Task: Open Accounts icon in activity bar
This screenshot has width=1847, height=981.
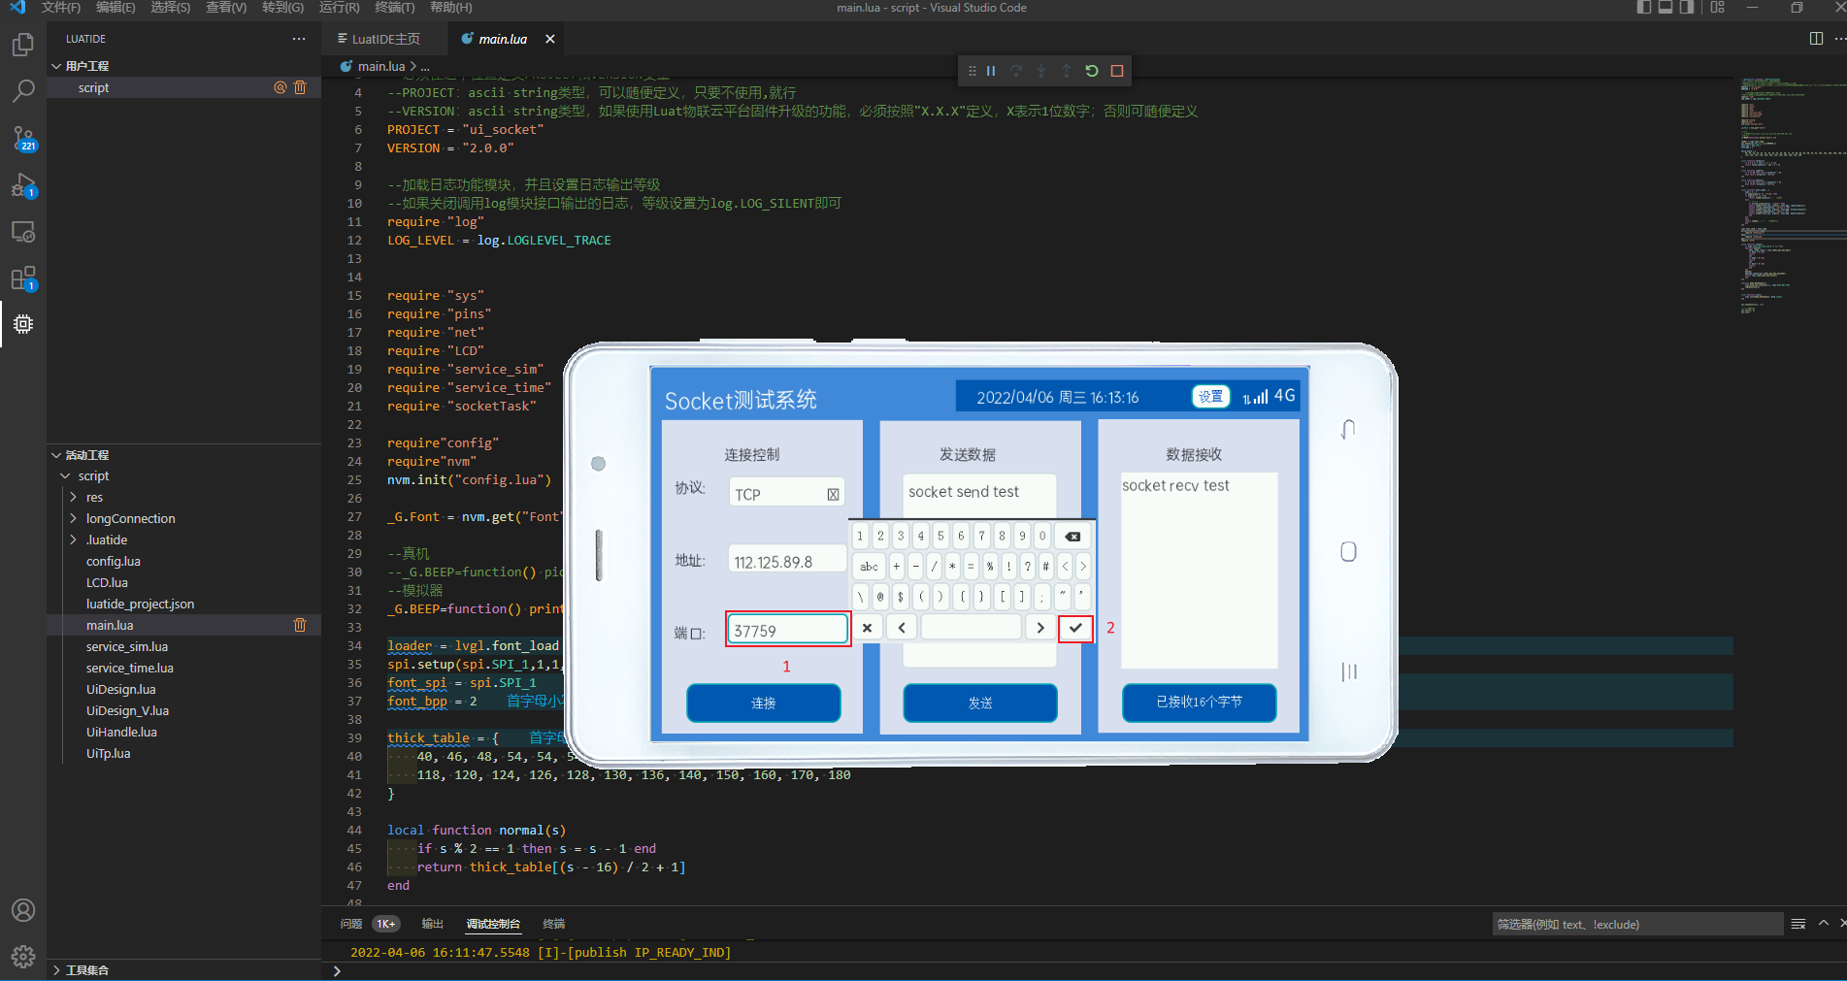Action: [23, 910]
